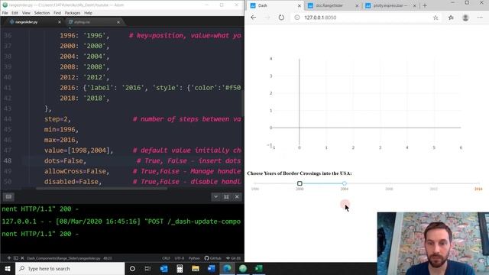Open the Git panel from the Atom status bar
This screenshot has width=489, height=275.
tap(233, 258)
